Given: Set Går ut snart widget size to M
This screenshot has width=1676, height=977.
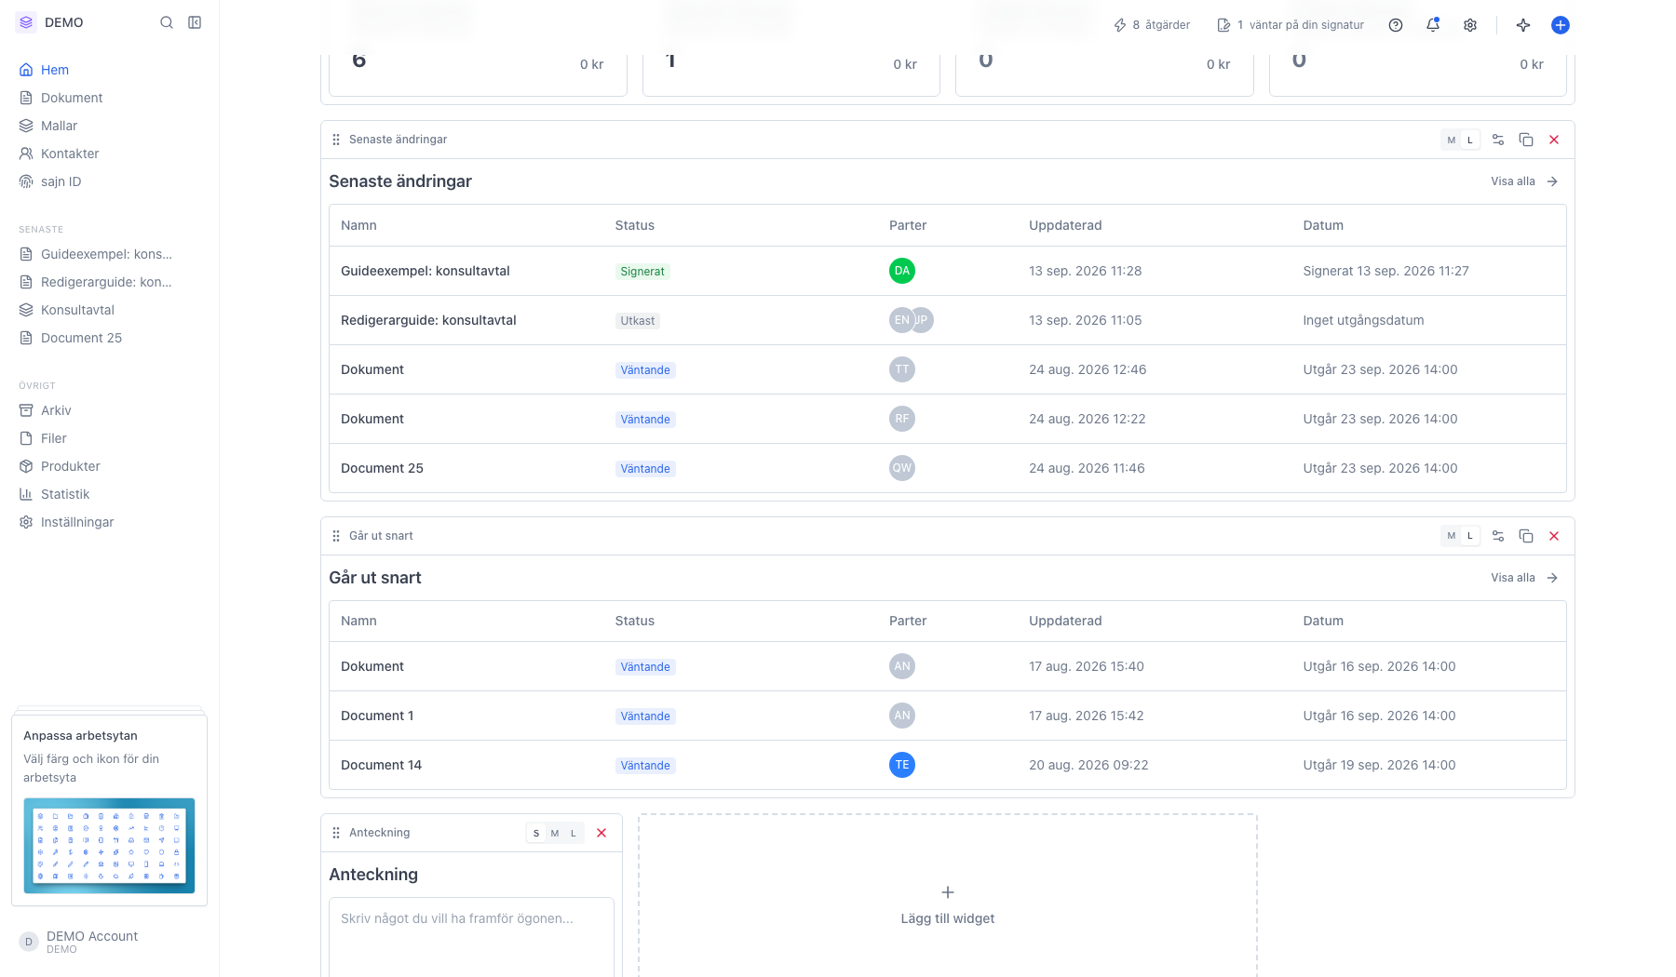Looking at the screenshot, I should pos(1451,536).
